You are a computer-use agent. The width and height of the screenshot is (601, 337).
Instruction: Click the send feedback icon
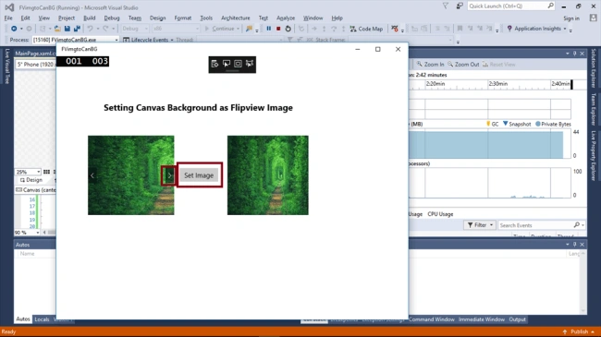coord(460,6)
